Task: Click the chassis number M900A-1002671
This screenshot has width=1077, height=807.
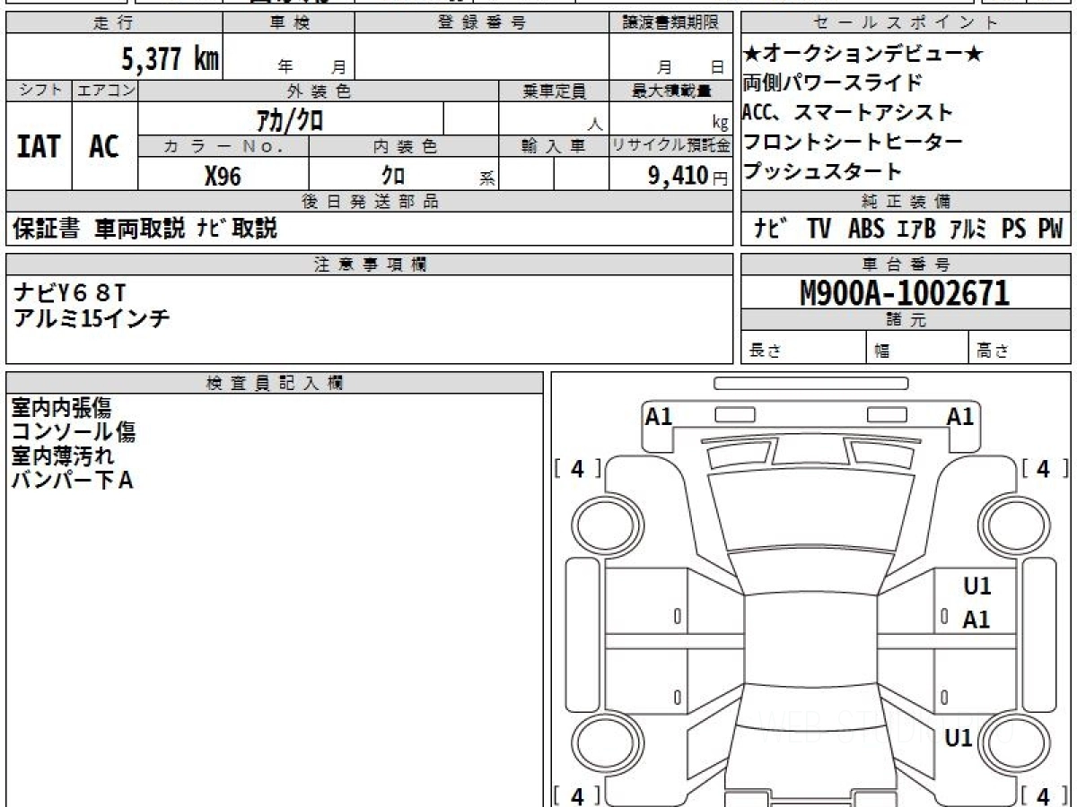Action: [905, 293]
